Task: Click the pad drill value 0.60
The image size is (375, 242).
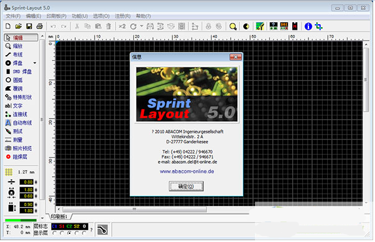Action: point(27,196)
